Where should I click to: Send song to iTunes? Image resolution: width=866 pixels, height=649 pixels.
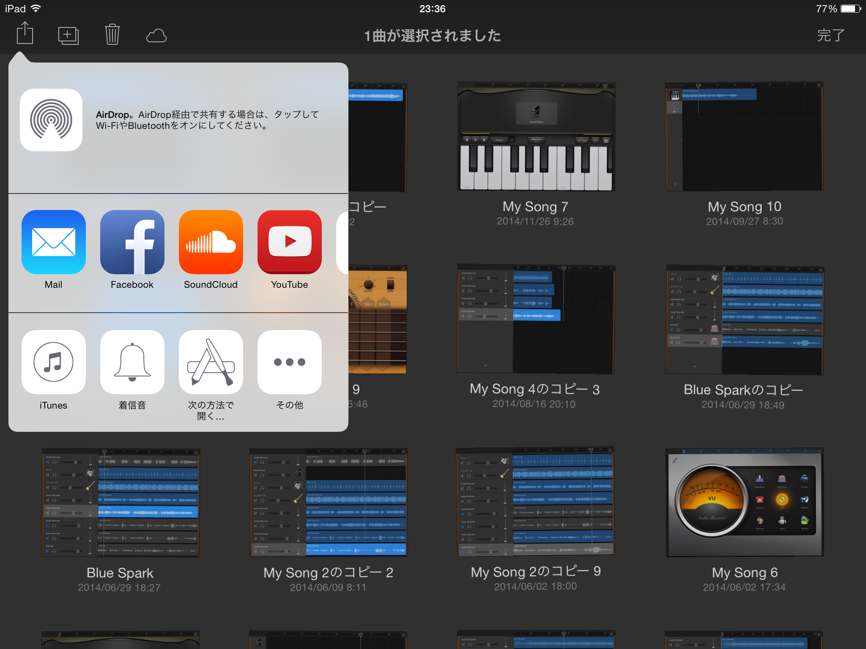pyautogui.click(x=54, y=362)
